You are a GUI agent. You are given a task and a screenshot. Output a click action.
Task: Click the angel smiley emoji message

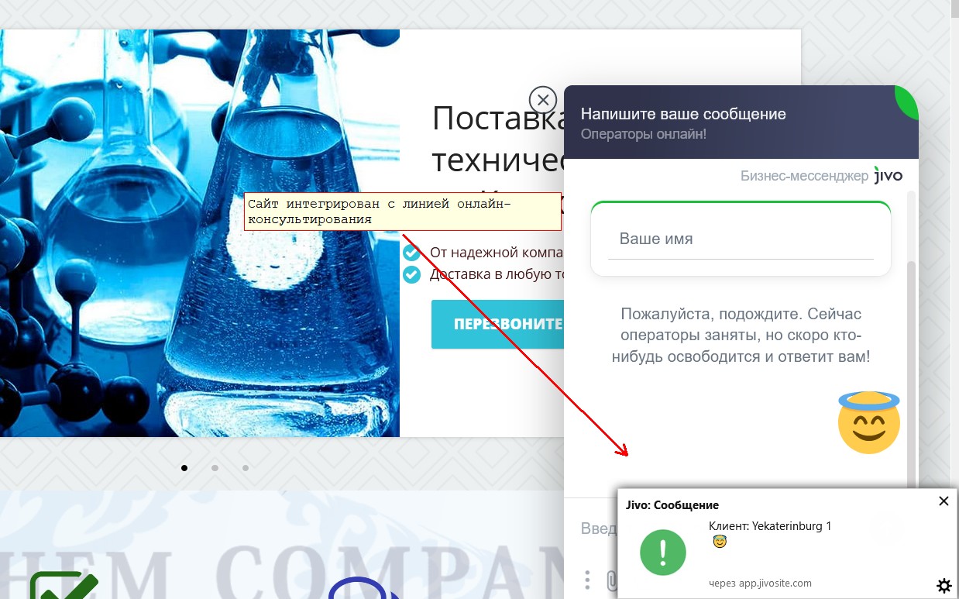pos(869,422)
